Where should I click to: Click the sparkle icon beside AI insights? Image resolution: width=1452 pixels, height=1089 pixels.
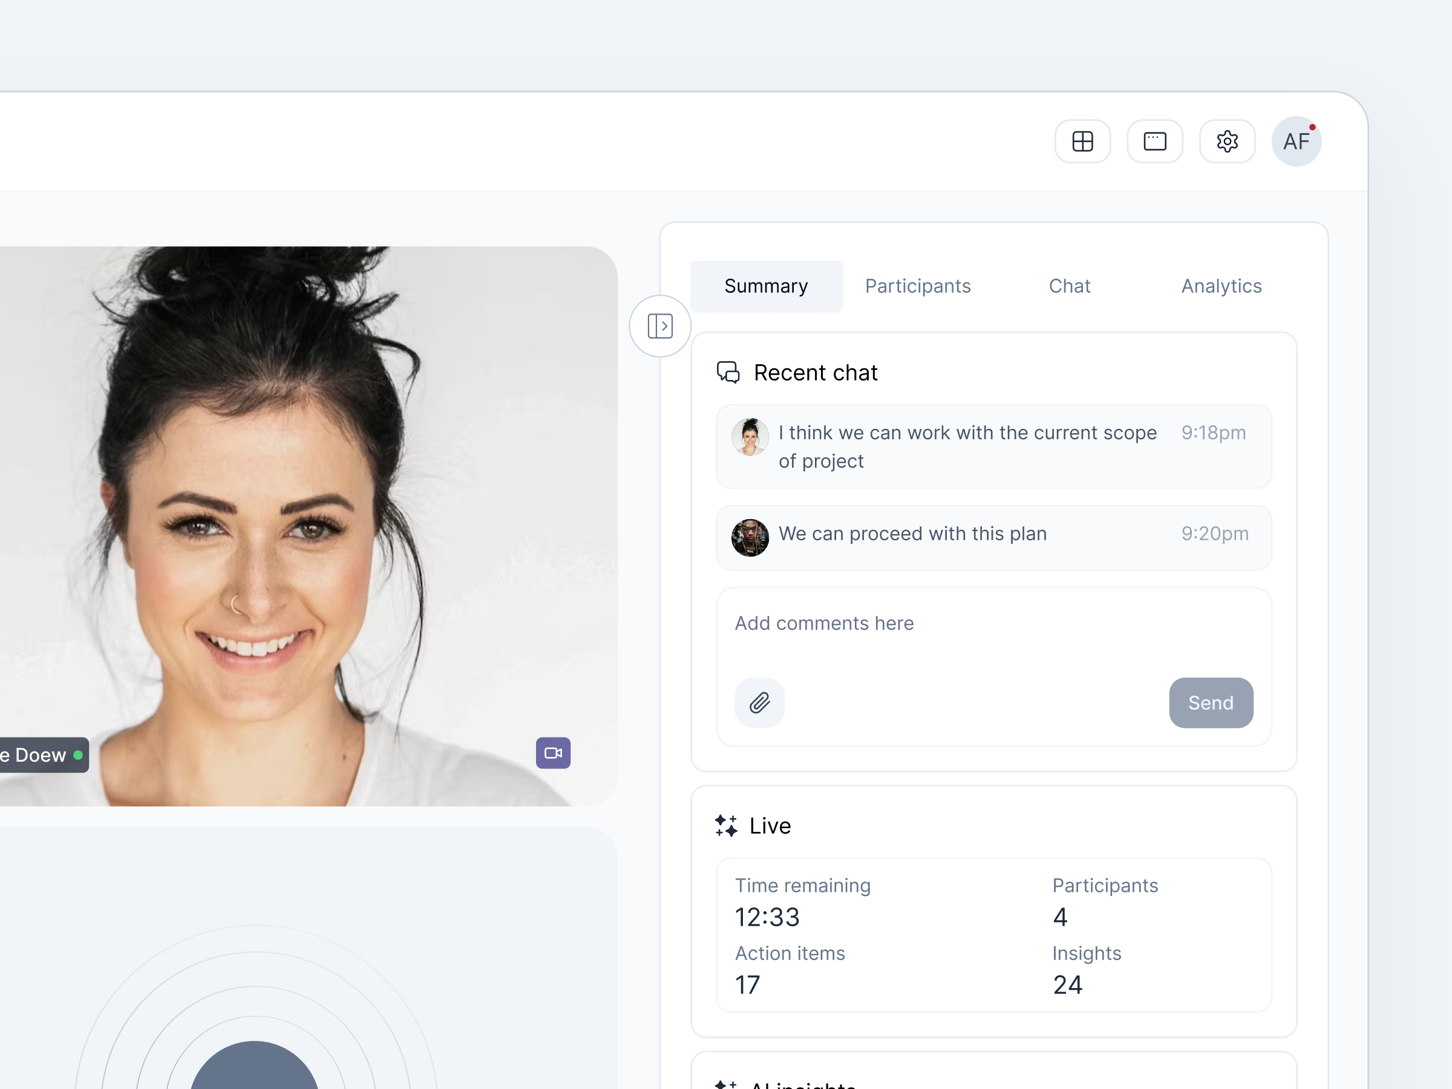click(x=725, y=1082)
